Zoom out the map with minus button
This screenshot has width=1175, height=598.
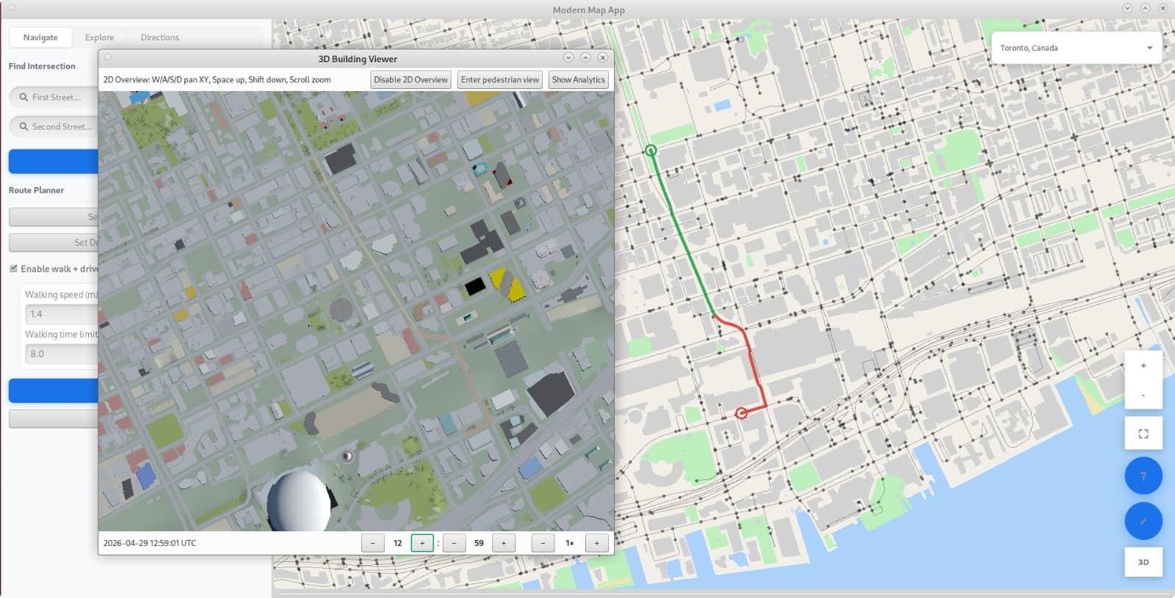(1143, 395)
